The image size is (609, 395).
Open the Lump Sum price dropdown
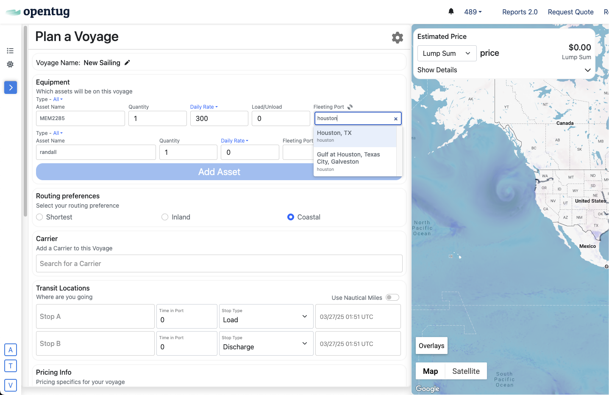(447, 53)
